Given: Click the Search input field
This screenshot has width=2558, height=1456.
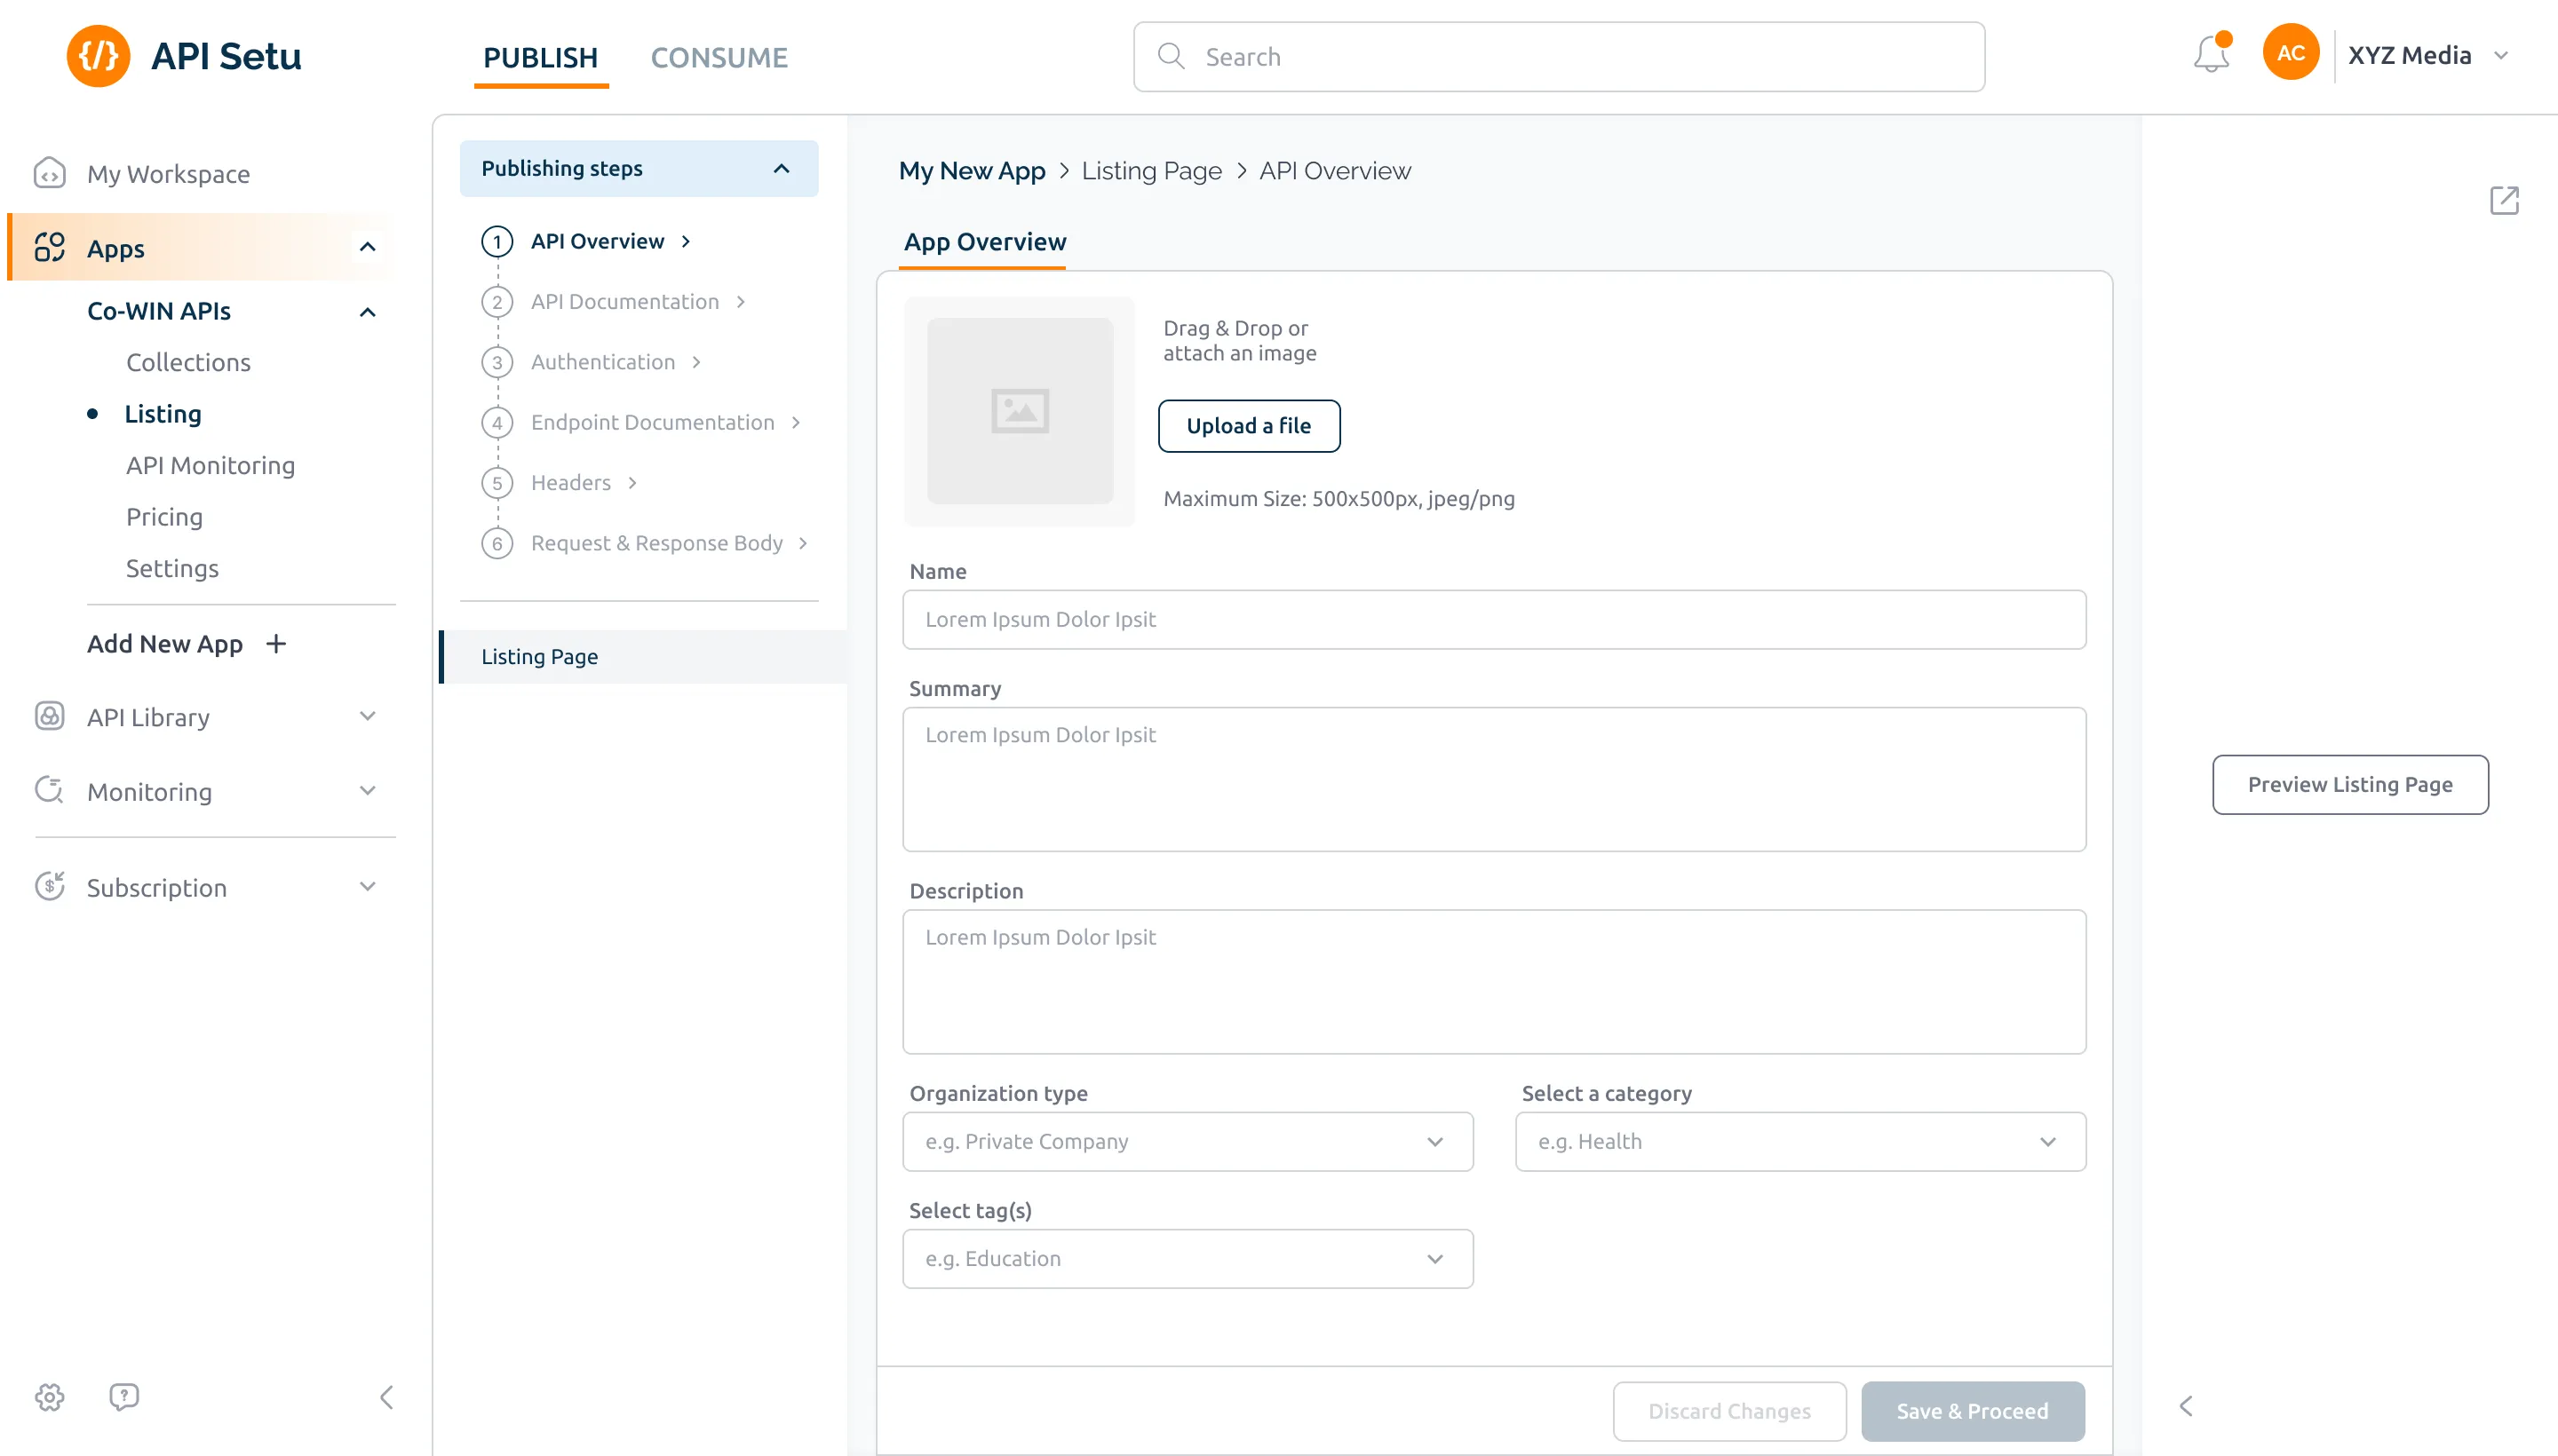Looking at the screenshot, I should pos(1559,57).
